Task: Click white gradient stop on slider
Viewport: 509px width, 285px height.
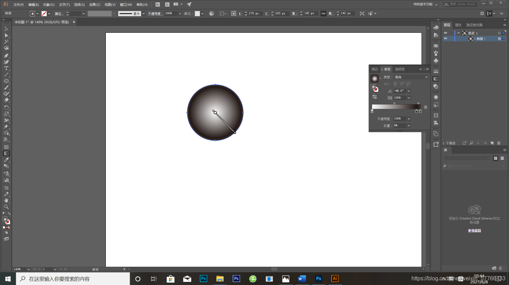Action: (372, 111)
